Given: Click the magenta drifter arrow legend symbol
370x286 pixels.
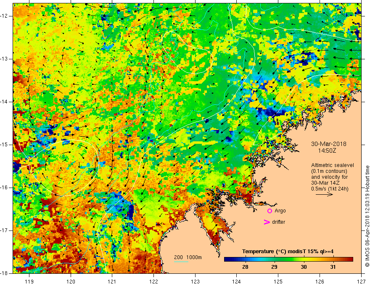Looking at the screenshot, I should 267,222.
